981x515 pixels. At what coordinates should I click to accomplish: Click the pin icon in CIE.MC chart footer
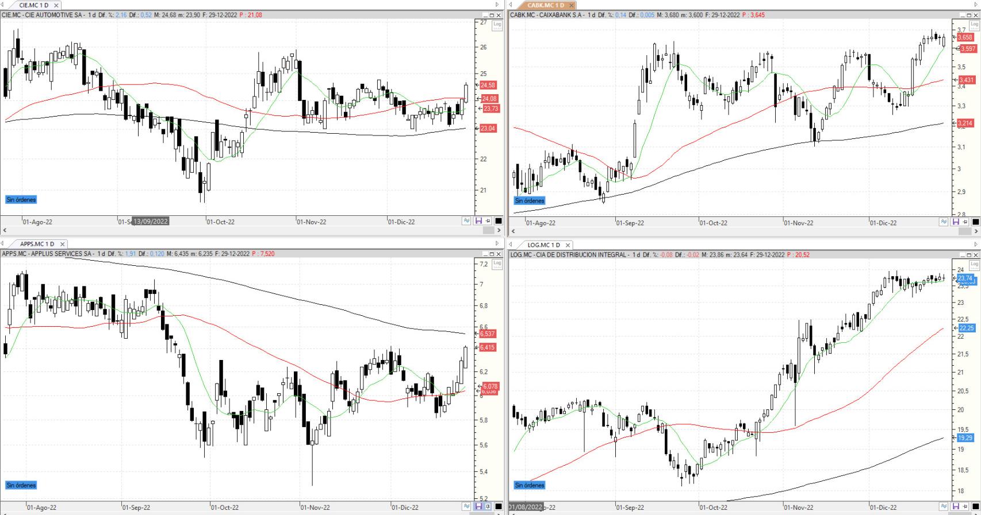(488, 221)
